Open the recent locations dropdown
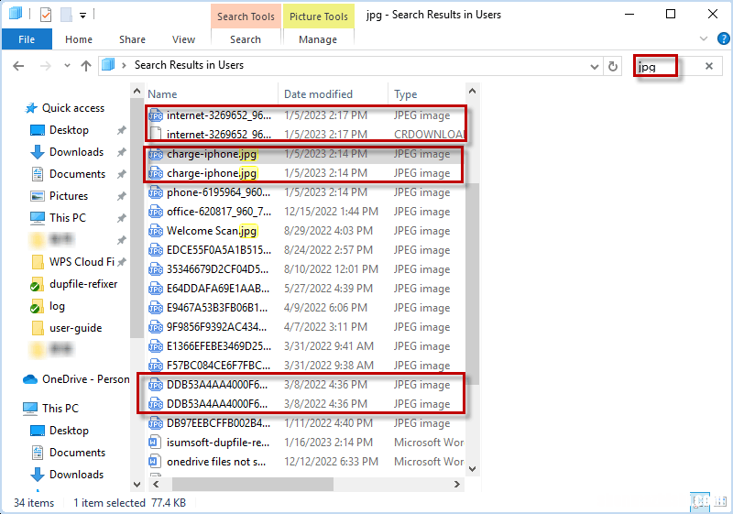 tap(67, 65)
